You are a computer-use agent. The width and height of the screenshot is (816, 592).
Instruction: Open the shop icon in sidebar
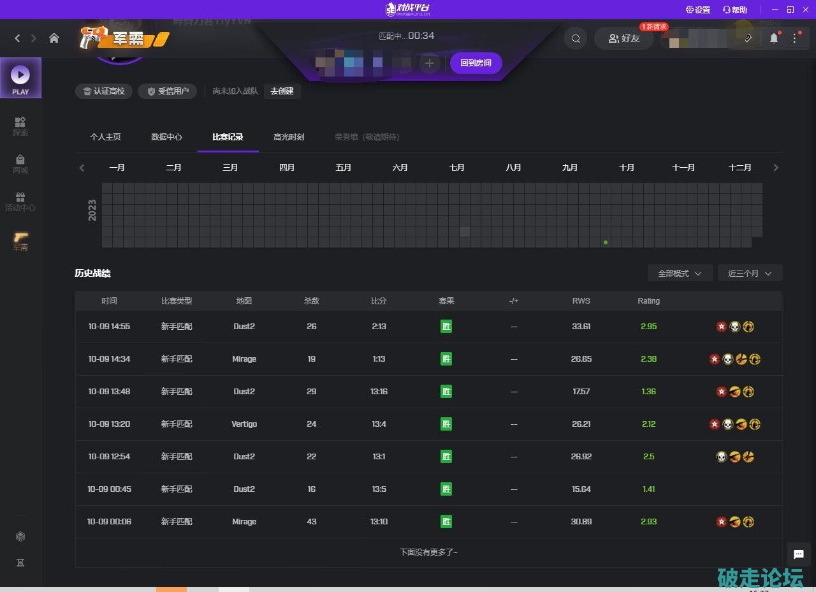[20, 163]
